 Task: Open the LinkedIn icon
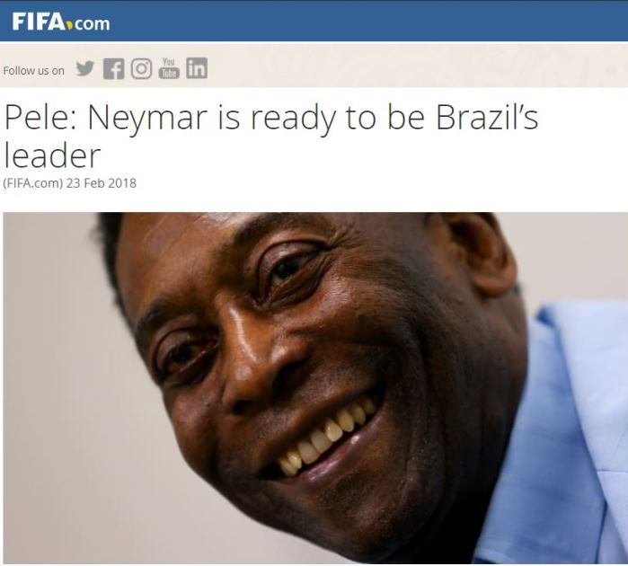click(197, 67)
